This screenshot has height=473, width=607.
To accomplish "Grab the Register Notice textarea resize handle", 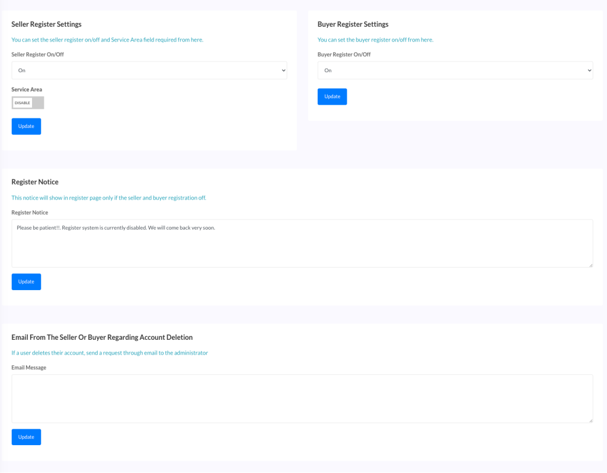I will tap(590, 265).
